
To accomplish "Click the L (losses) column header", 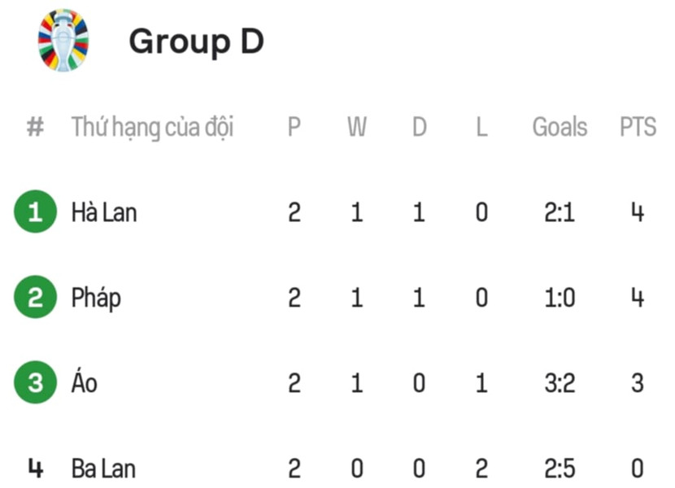I will [481, 128].
